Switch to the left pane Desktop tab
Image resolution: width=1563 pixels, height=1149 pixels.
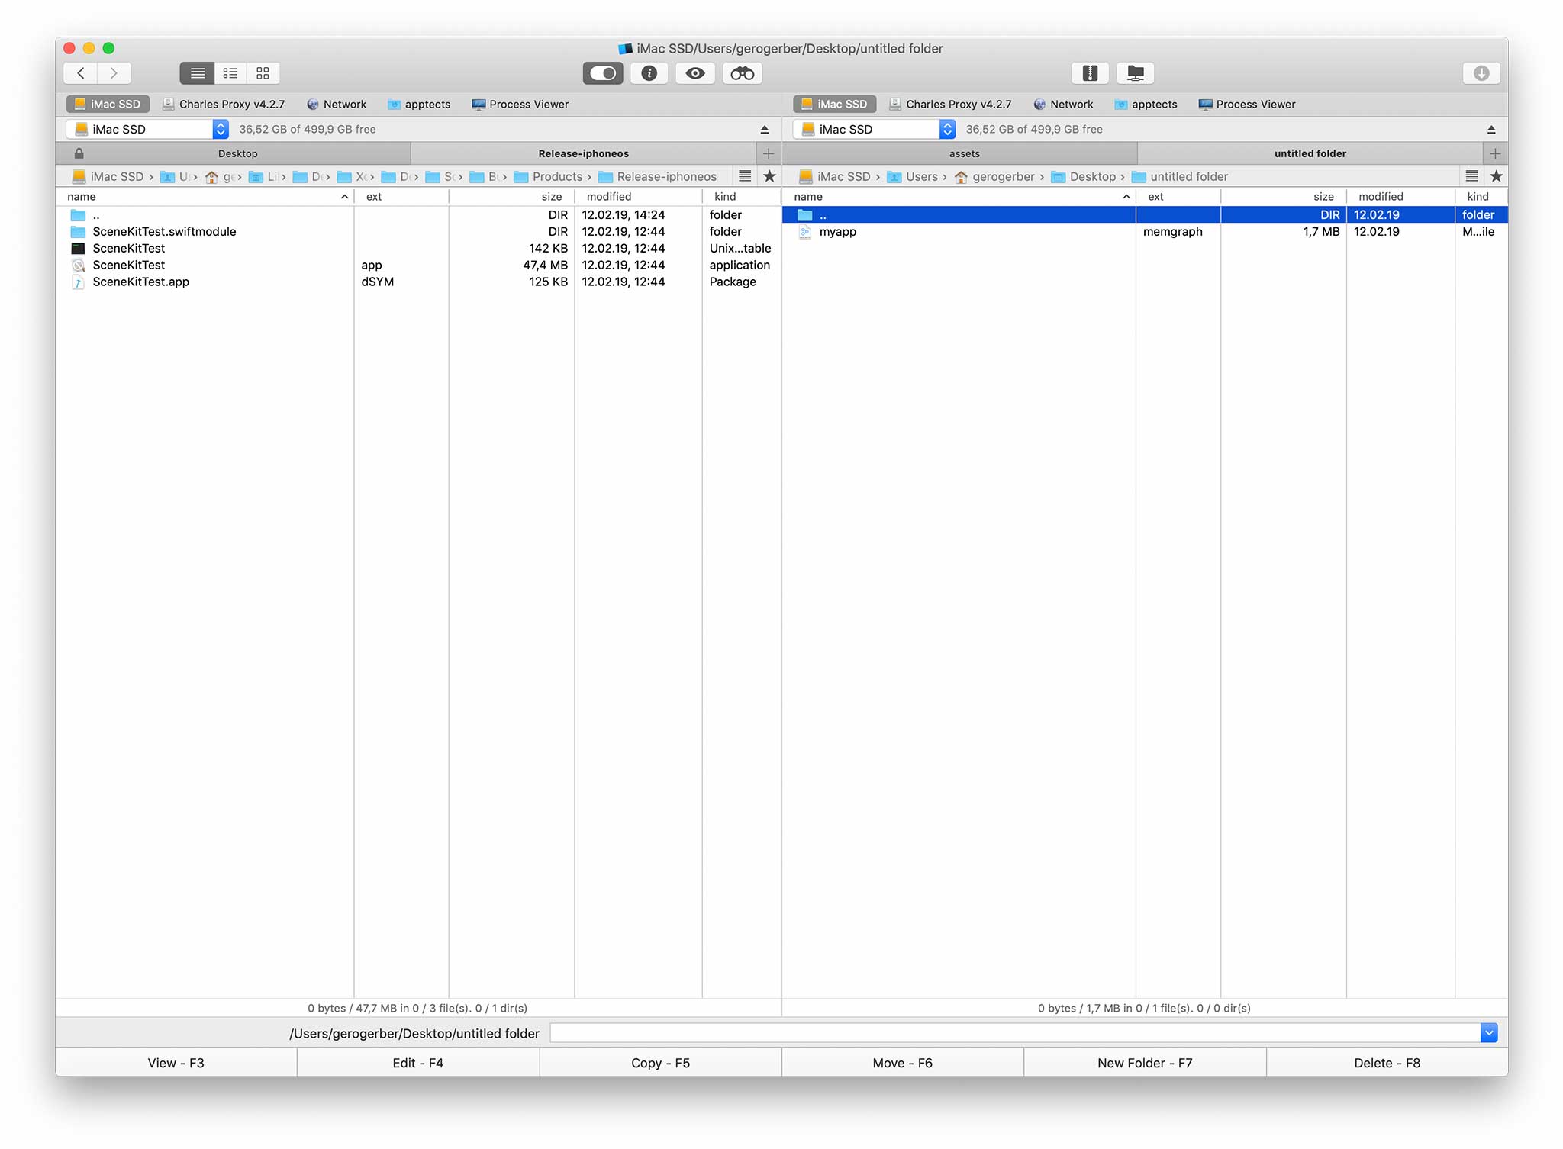[x=237, y=153]
